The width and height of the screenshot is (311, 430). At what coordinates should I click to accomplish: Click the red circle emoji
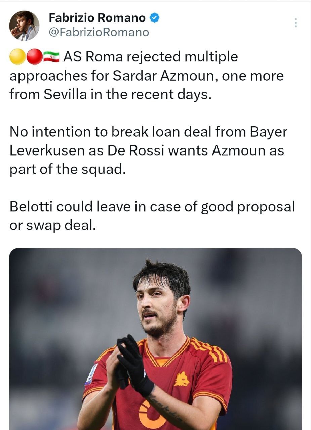(x=34, y=57)
